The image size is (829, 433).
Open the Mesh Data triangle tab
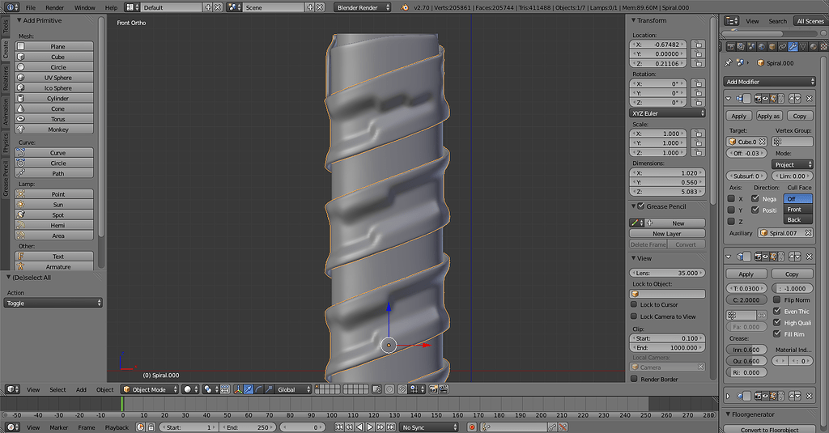(803, 47)
